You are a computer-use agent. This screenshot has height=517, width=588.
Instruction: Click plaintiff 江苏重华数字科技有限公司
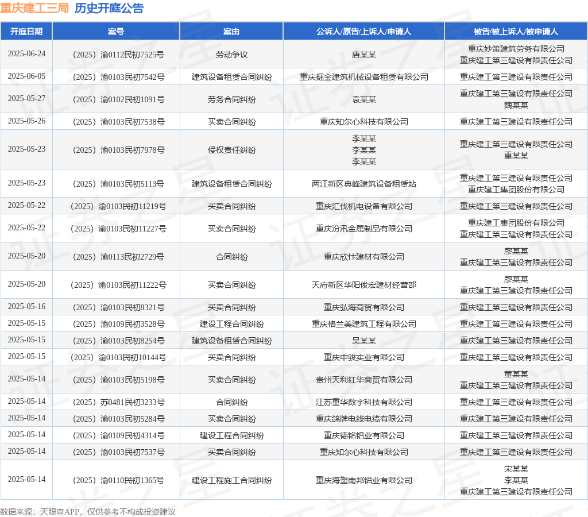tap(363, 403)
